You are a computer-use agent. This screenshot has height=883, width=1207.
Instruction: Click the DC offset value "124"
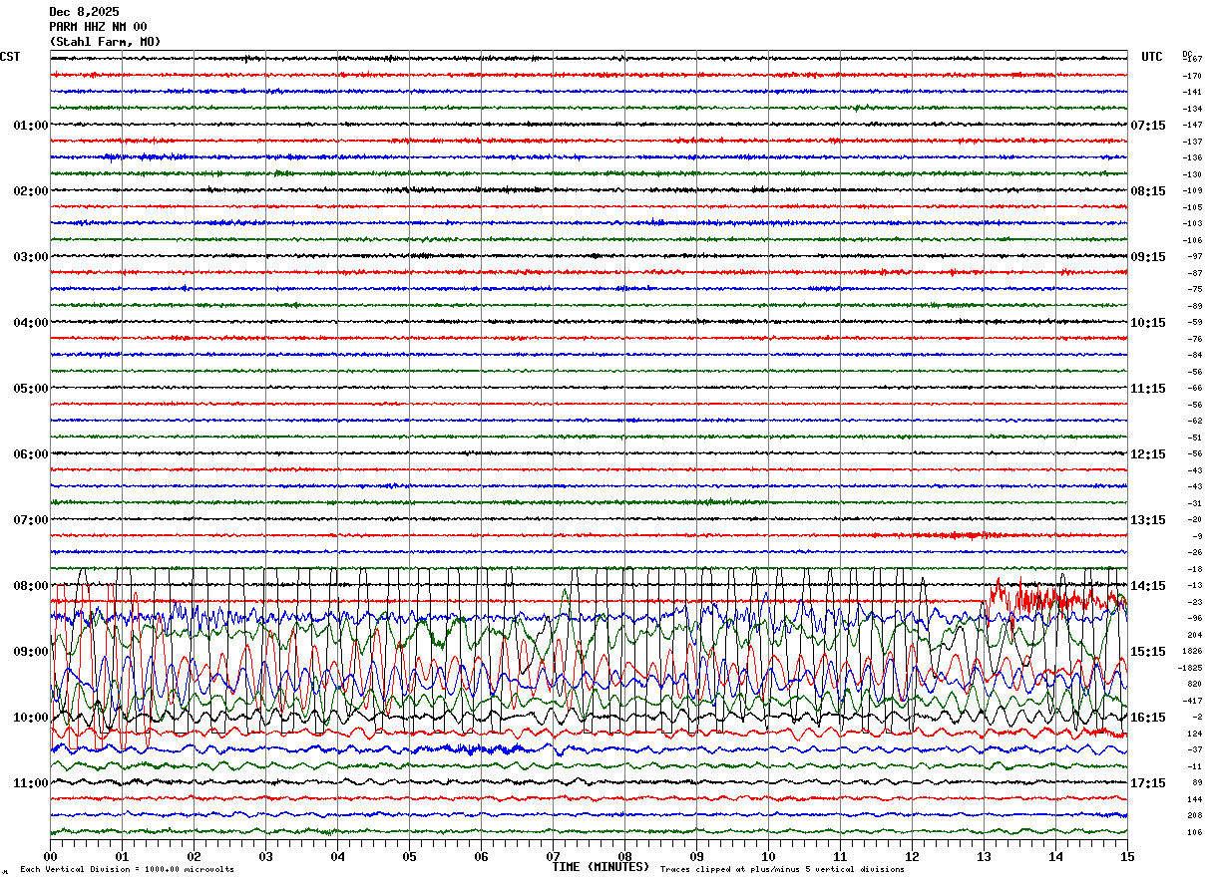tap(1195, 734)
